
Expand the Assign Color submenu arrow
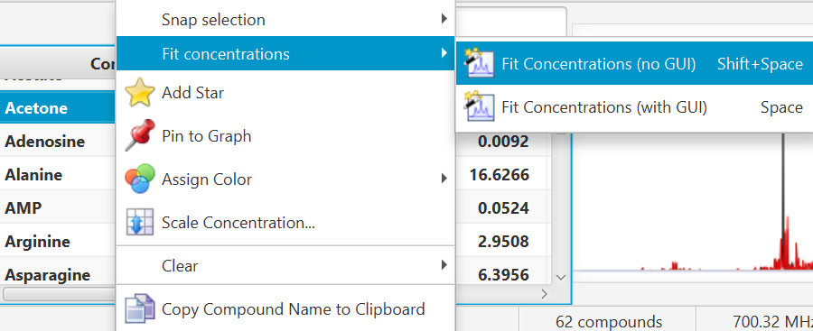point(444,179)
